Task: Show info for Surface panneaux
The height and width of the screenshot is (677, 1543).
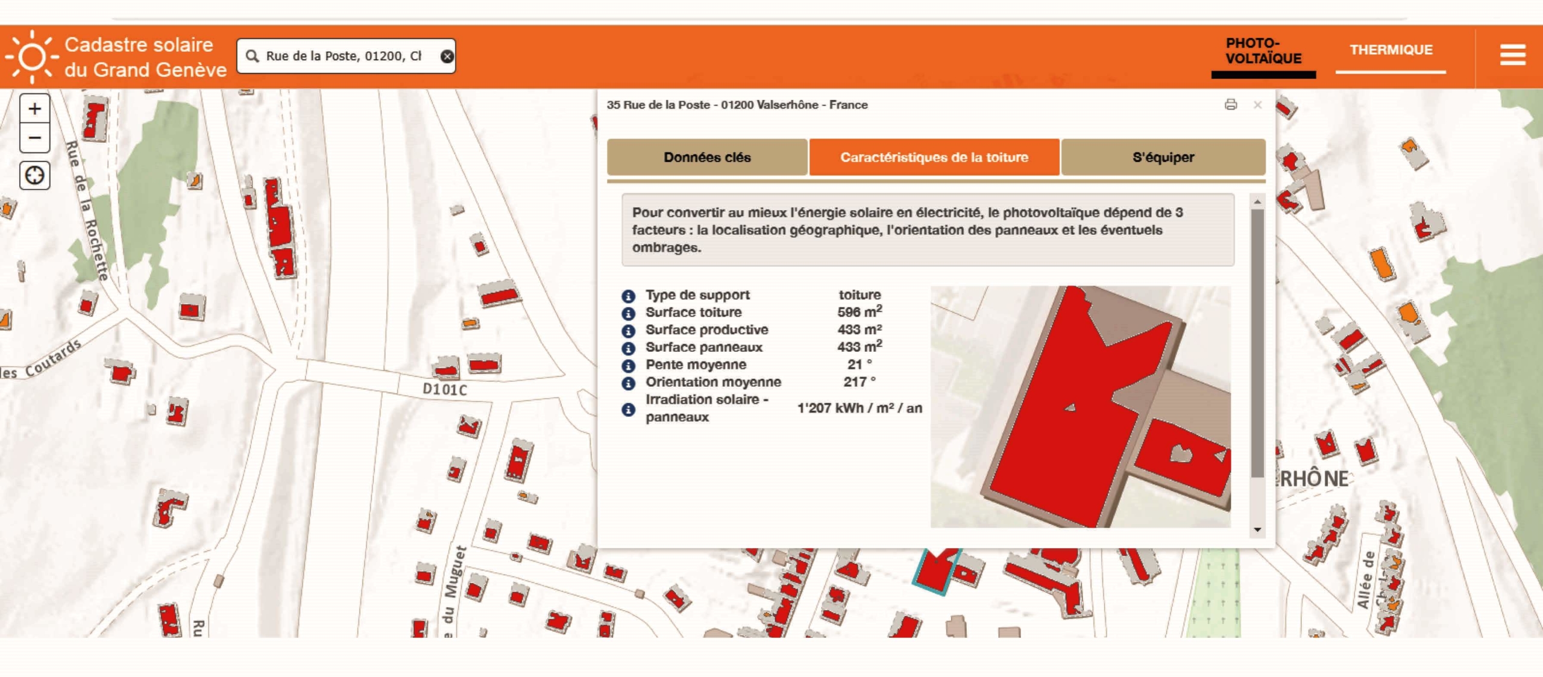Action: (x=628, y=348)
